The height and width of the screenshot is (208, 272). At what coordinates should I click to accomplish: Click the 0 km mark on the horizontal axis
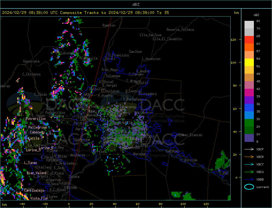(x=69, y=204)
